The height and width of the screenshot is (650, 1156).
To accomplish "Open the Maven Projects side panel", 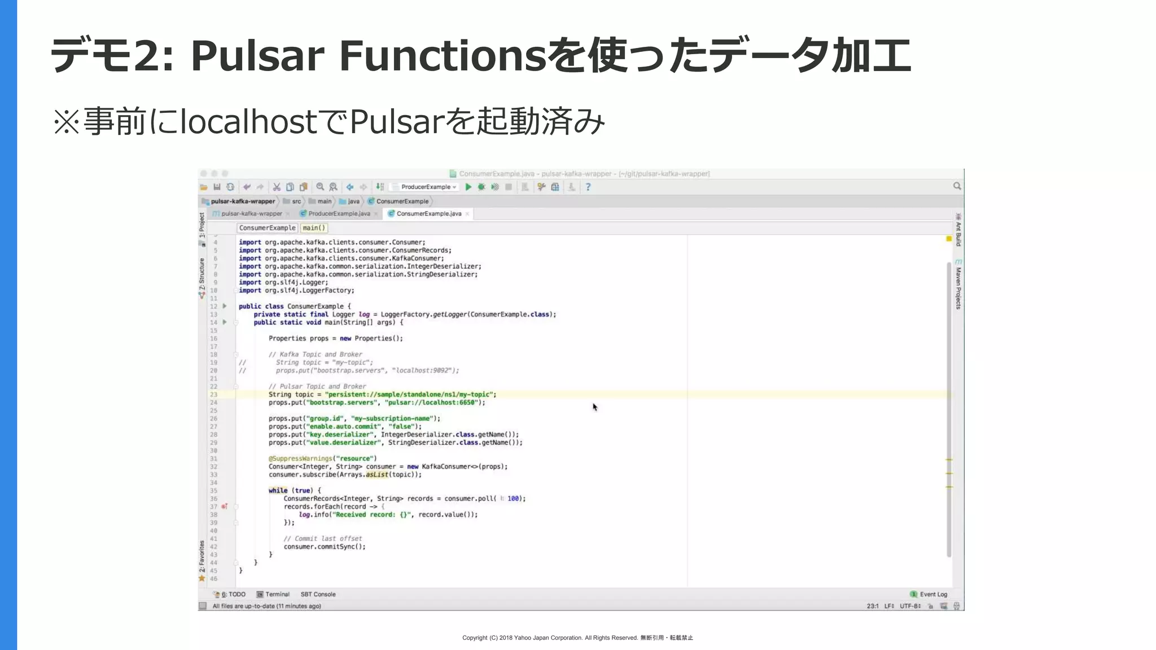I will [x=958, y=284].
